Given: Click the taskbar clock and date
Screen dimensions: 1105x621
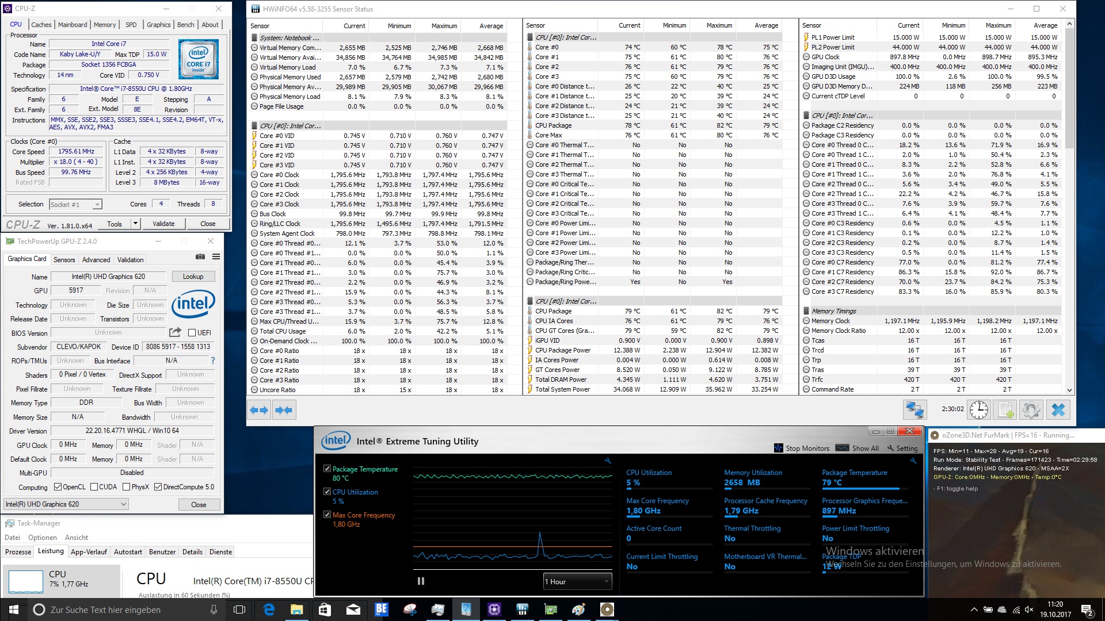Looking at the screenshot, I should click(1055, 609).
